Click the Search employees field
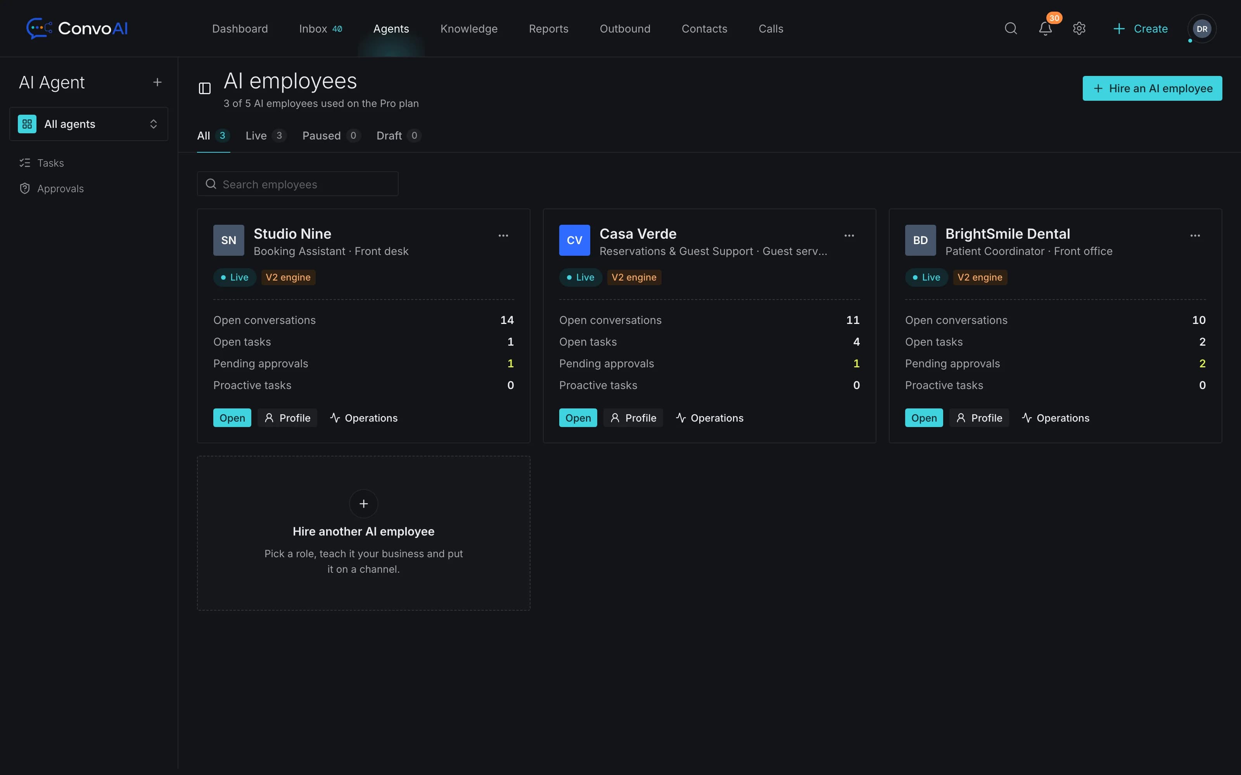 pos(297,184)
